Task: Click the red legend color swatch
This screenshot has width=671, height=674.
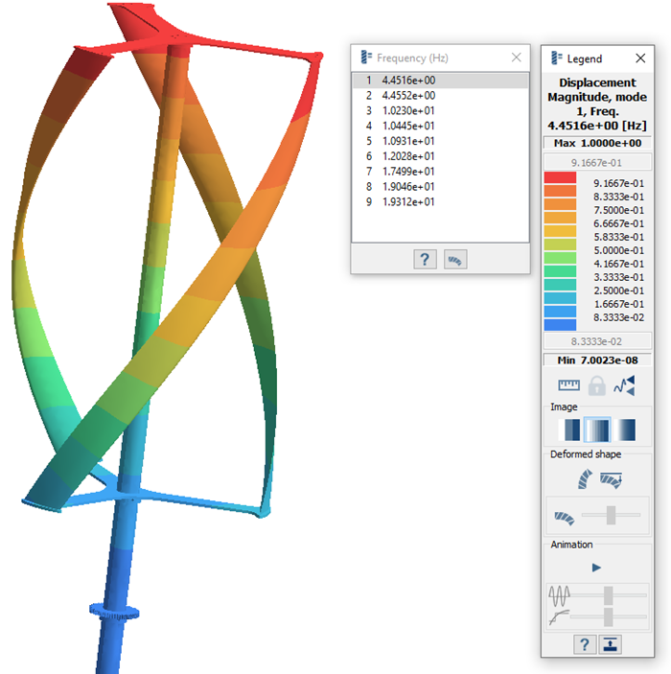Action: click(x=560, y=177)
